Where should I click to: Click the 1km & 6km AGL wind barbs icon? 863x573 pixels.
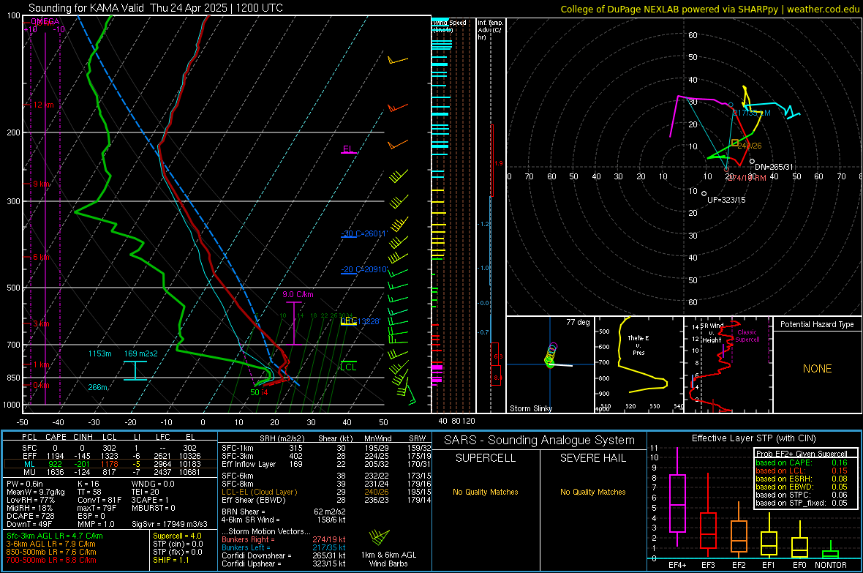[379, 538]
